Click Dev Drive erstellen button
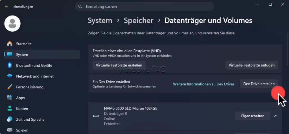The width and height of the screenshot is (289, 134). 259,84
